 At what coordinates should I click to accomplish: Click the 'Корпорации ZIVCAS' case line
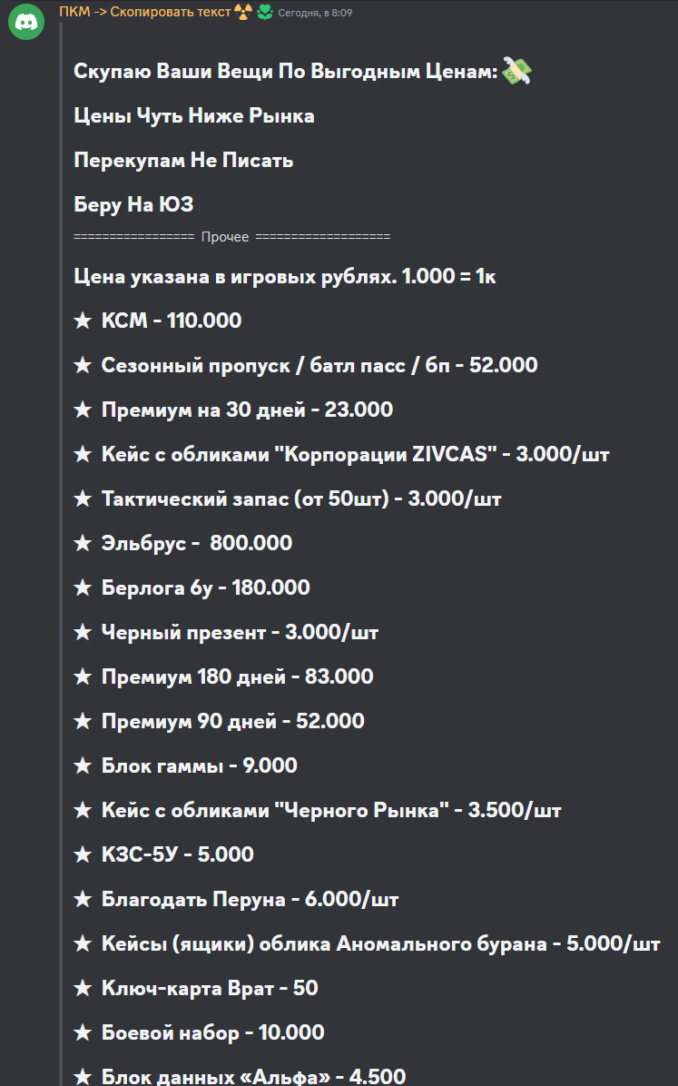341,454
